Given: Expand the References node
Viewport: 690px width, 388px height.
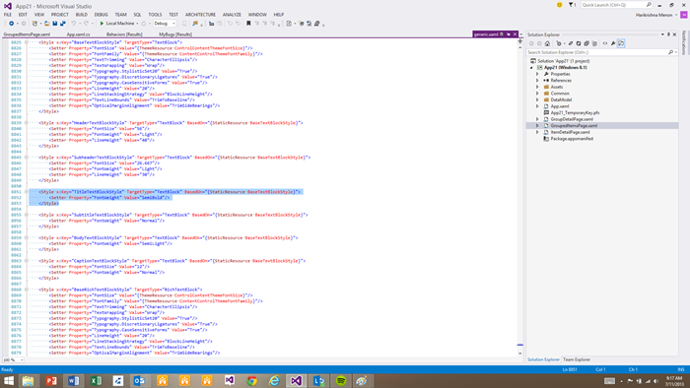Looking at the screenshot, I should tap(537, 81).
